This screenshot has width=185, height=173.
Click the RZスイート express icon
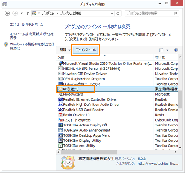[x=60, y=120]
